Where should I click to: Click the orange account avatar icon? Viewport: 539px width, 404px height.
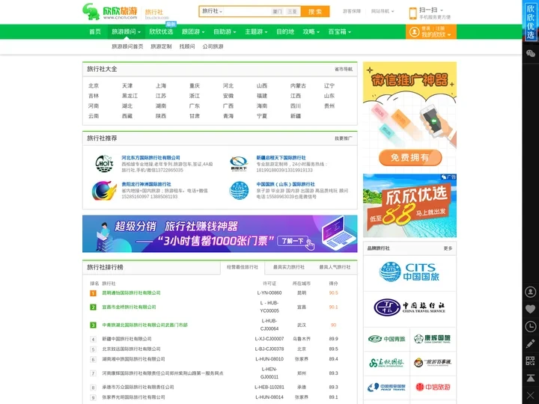pyautogui.click(x=414, y=32)
